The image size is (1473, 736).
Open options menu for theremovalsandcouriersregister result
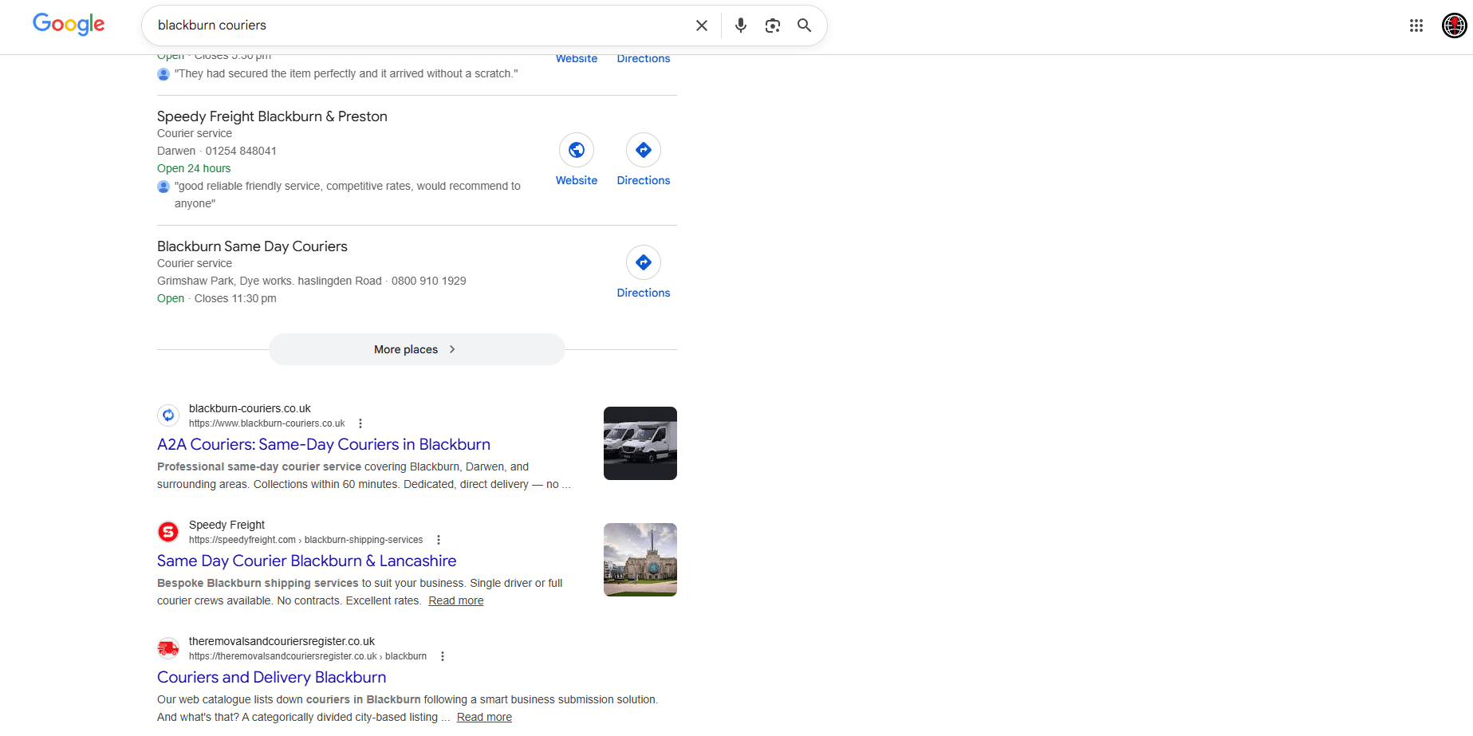click(x=443, y=656)
